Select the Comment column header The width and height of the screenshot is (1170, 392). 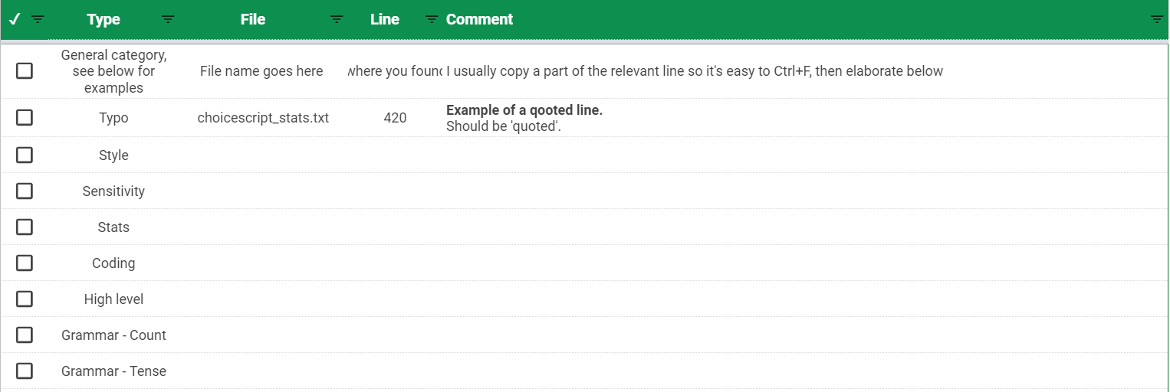click(479, 19)
